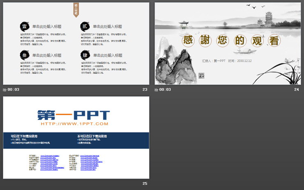Select slide 24 thank-you slide thumbnail
Viewport: 304px width, 190px height.
[x=228, y=43]
